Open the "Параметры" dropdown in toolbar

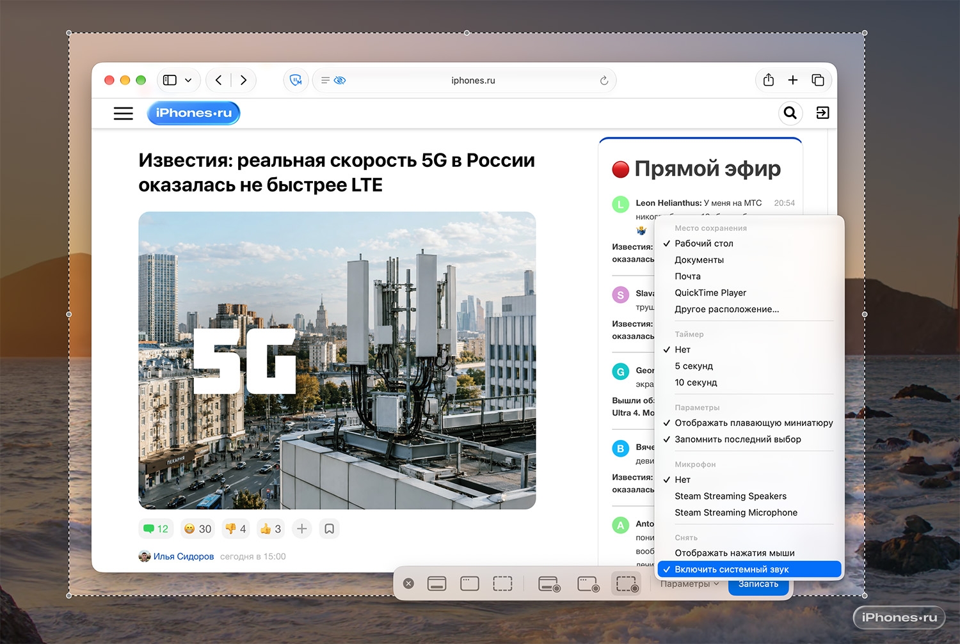(x=689, y=584)
